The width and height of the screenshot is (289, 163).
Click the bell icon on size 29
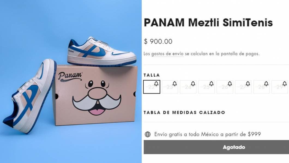[285, 84]
